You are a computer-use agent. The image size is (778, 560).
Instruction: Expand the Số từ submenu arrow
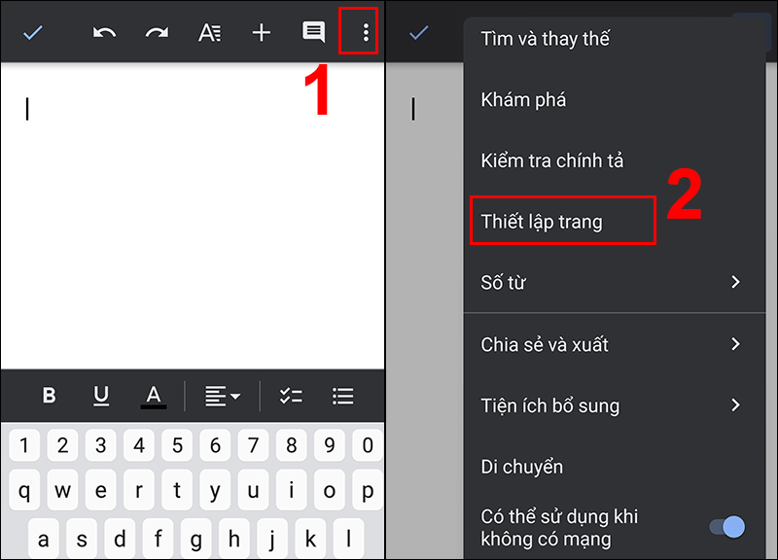[x=736, y=282]
